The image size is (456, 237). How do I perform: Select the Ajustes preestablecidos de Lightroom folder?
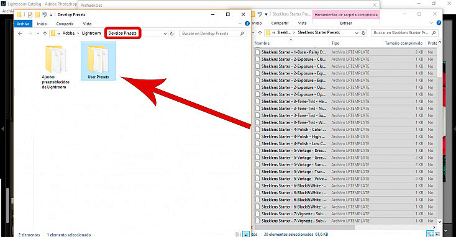point(55,67)
